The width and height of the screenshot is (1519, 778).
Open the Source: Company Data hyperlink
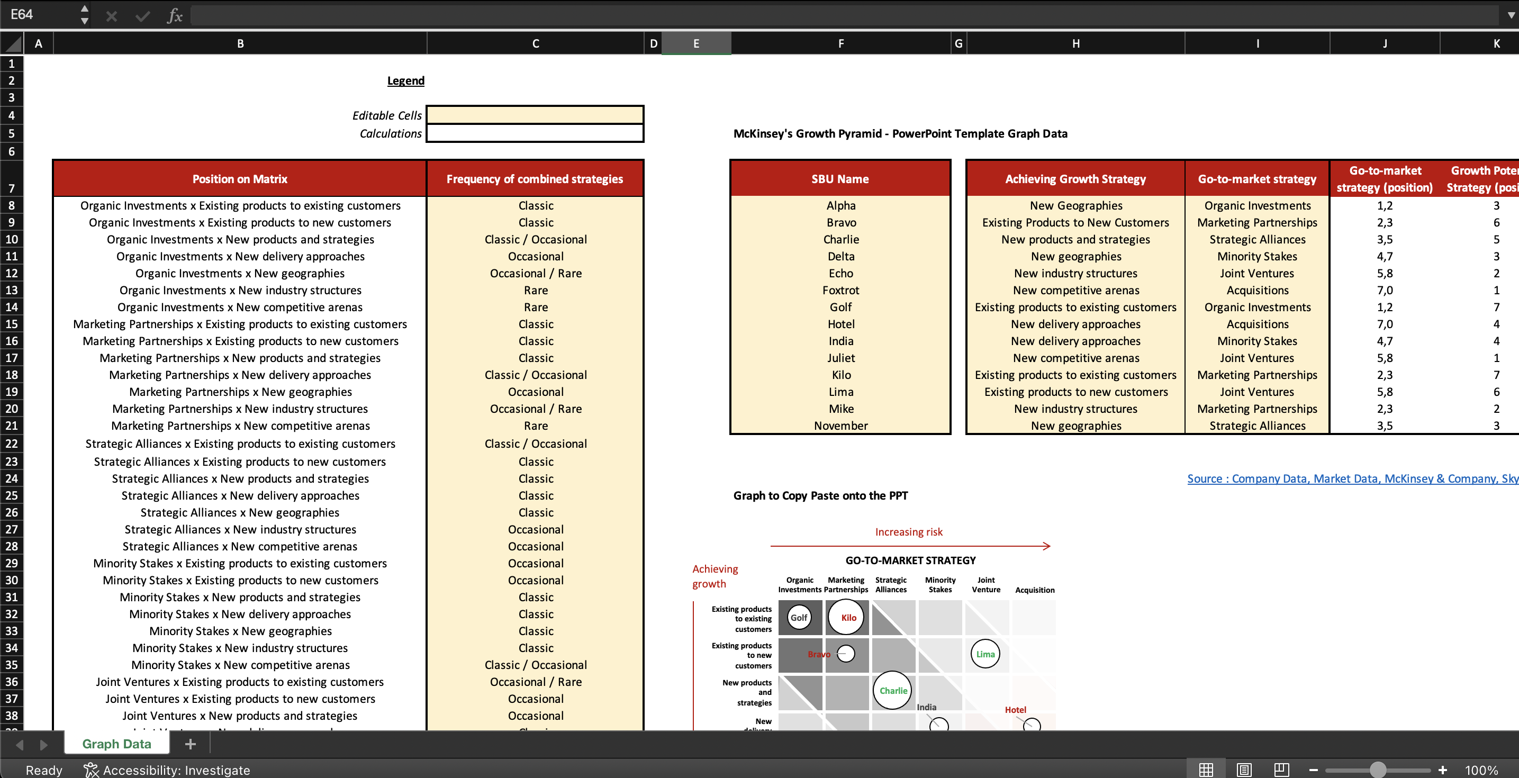coord(1353,478)
